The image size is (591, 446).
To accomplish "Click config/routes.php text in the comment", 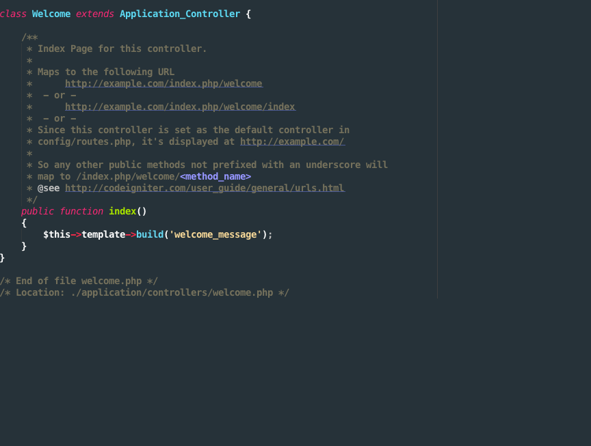I will 84,141.
